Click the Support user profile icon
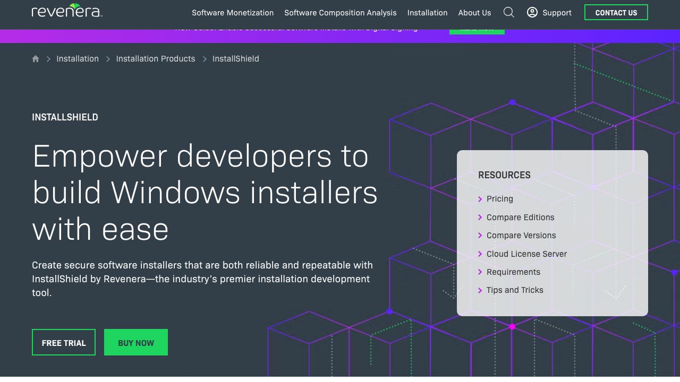The height and width of the screenshot is (382, 680). (x=532, y=12)
